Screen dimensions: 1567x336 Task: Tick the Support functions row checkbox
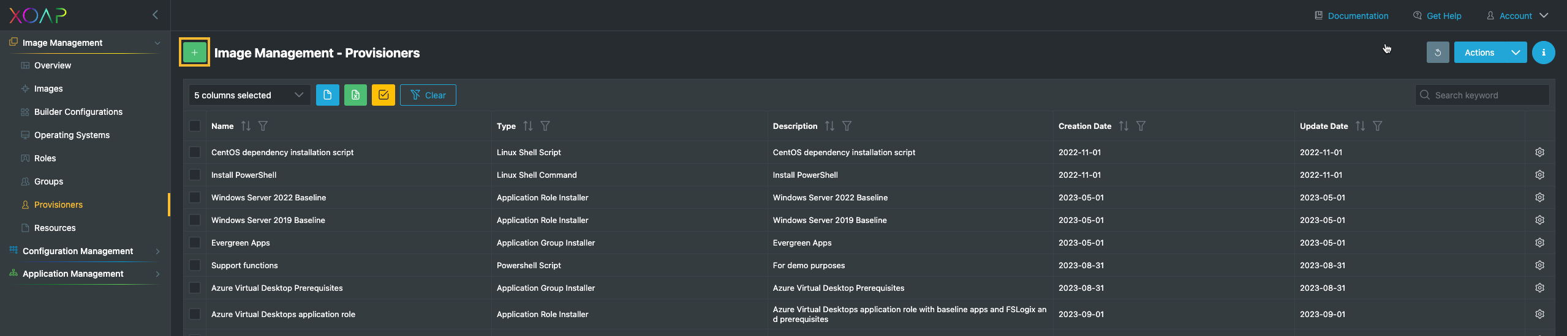click(x=195, y=265)
